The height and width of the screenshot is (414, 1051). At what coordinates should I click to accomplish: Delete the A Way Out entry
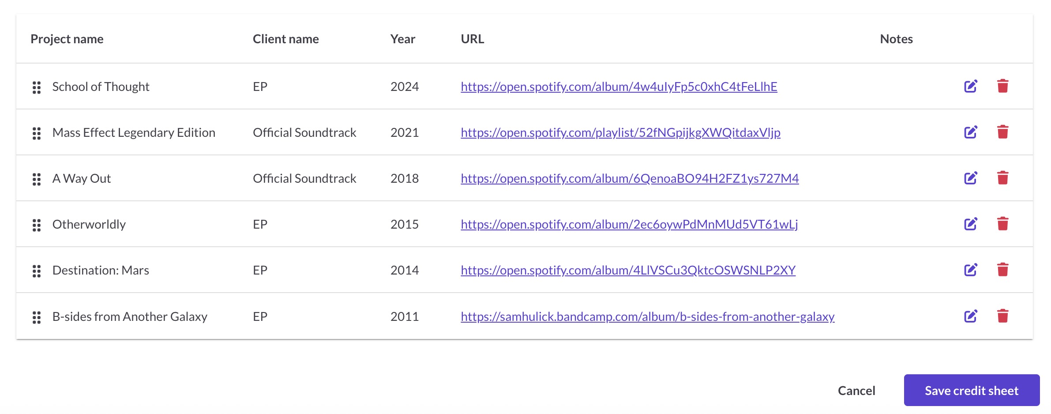(x=1003, y=178)
